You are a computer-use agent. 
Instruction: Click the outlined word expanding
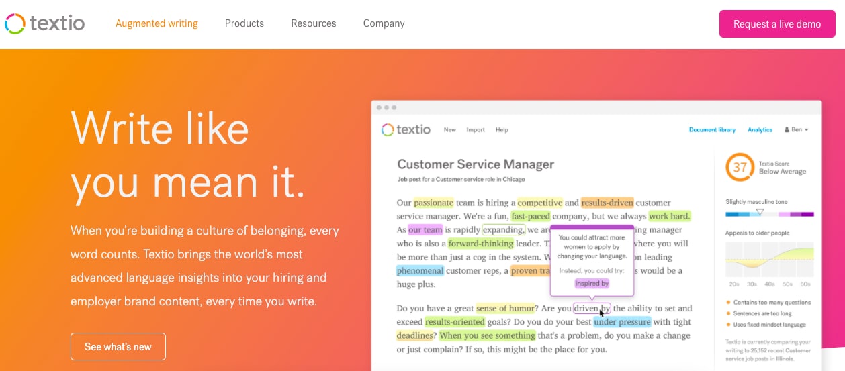coord(504,230)
